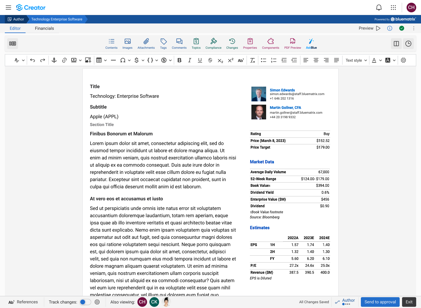Open PDF Preview

click(292, 44)
